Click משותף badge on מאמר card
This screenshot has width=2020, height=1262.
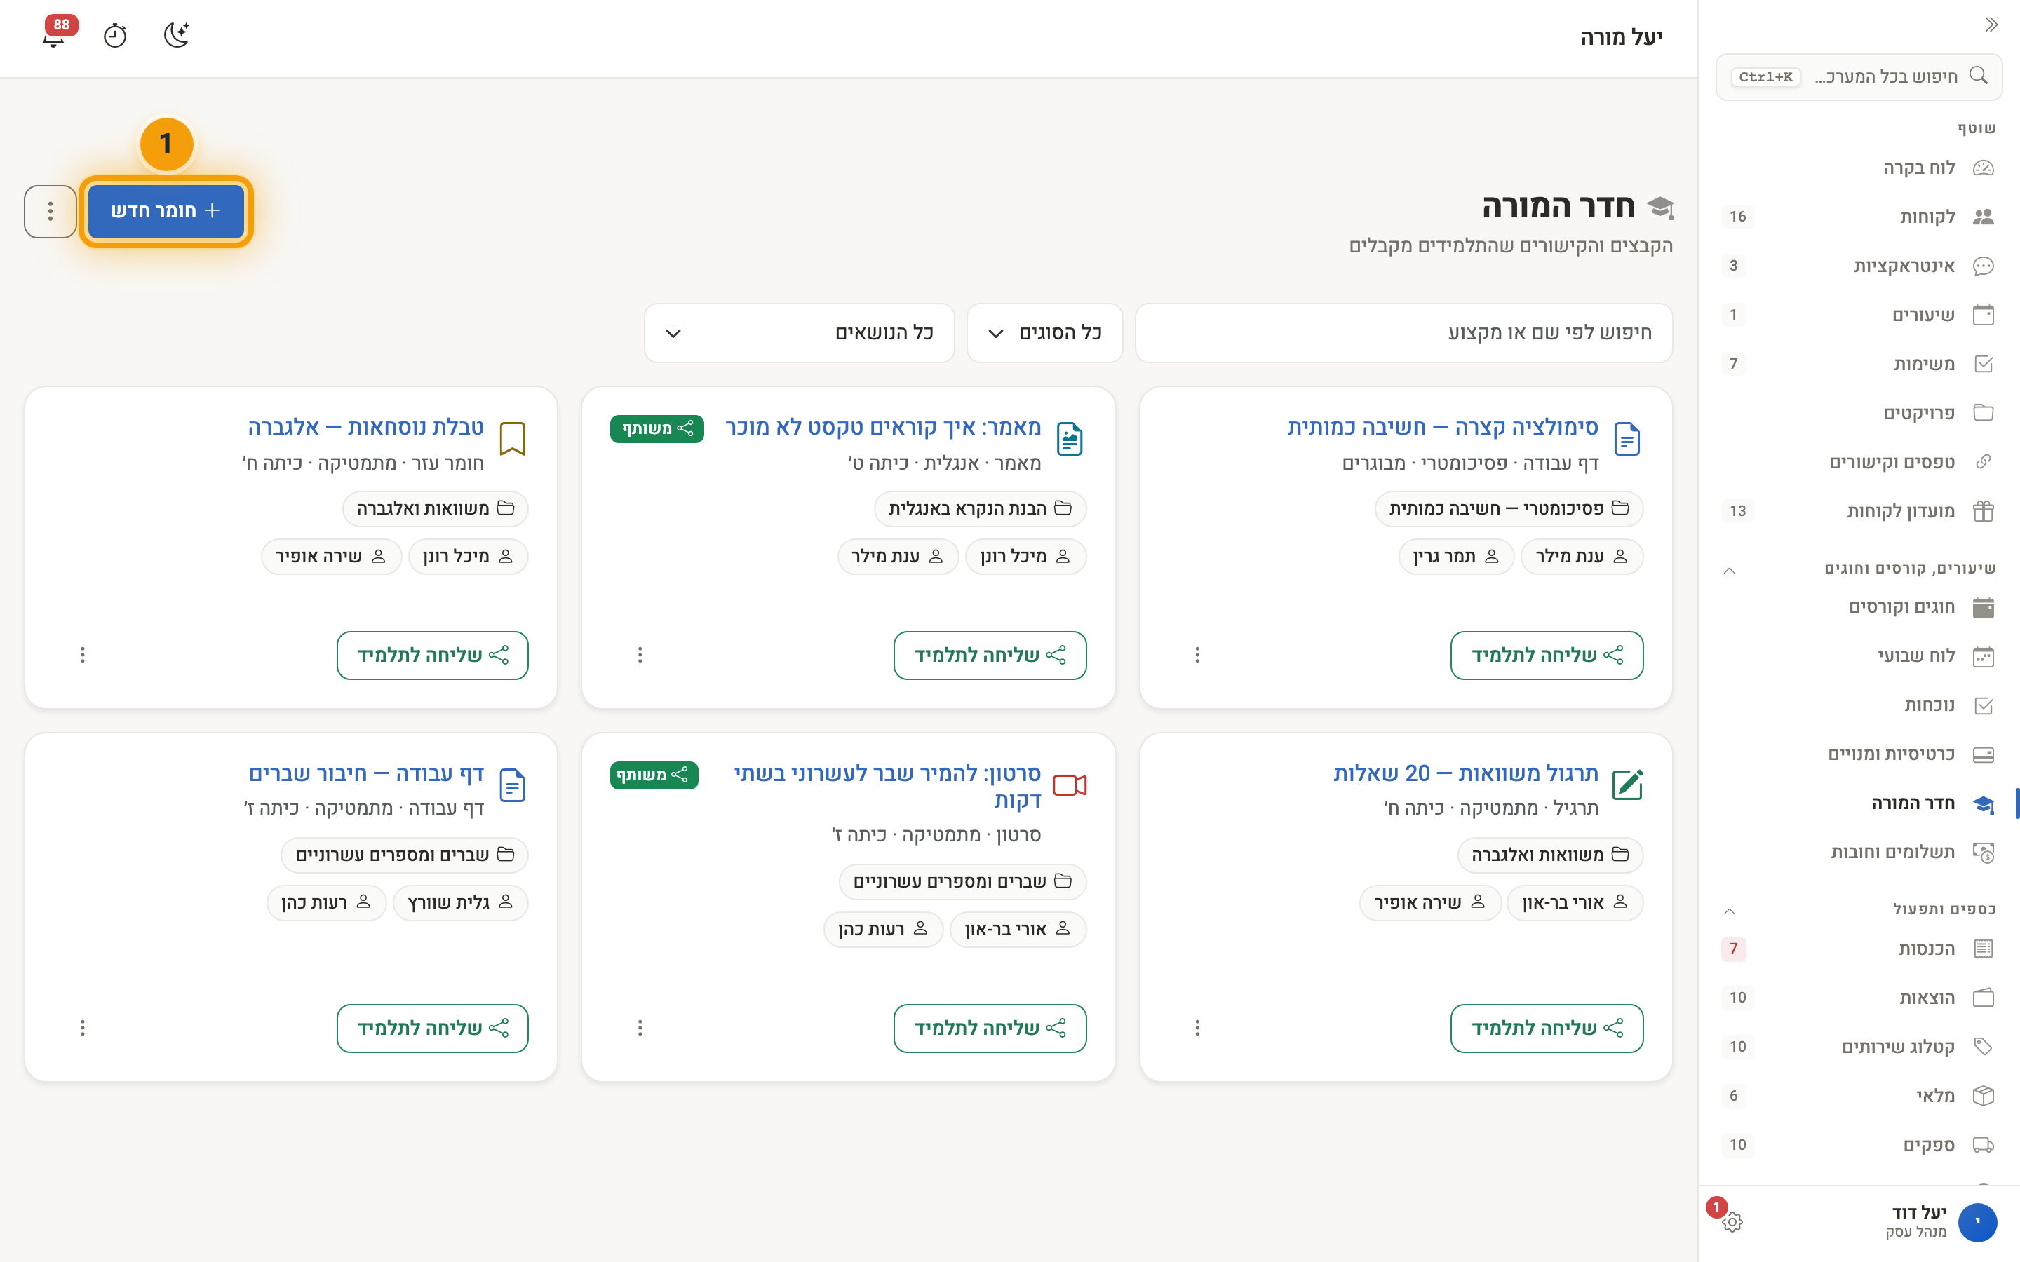coord(657,429)
